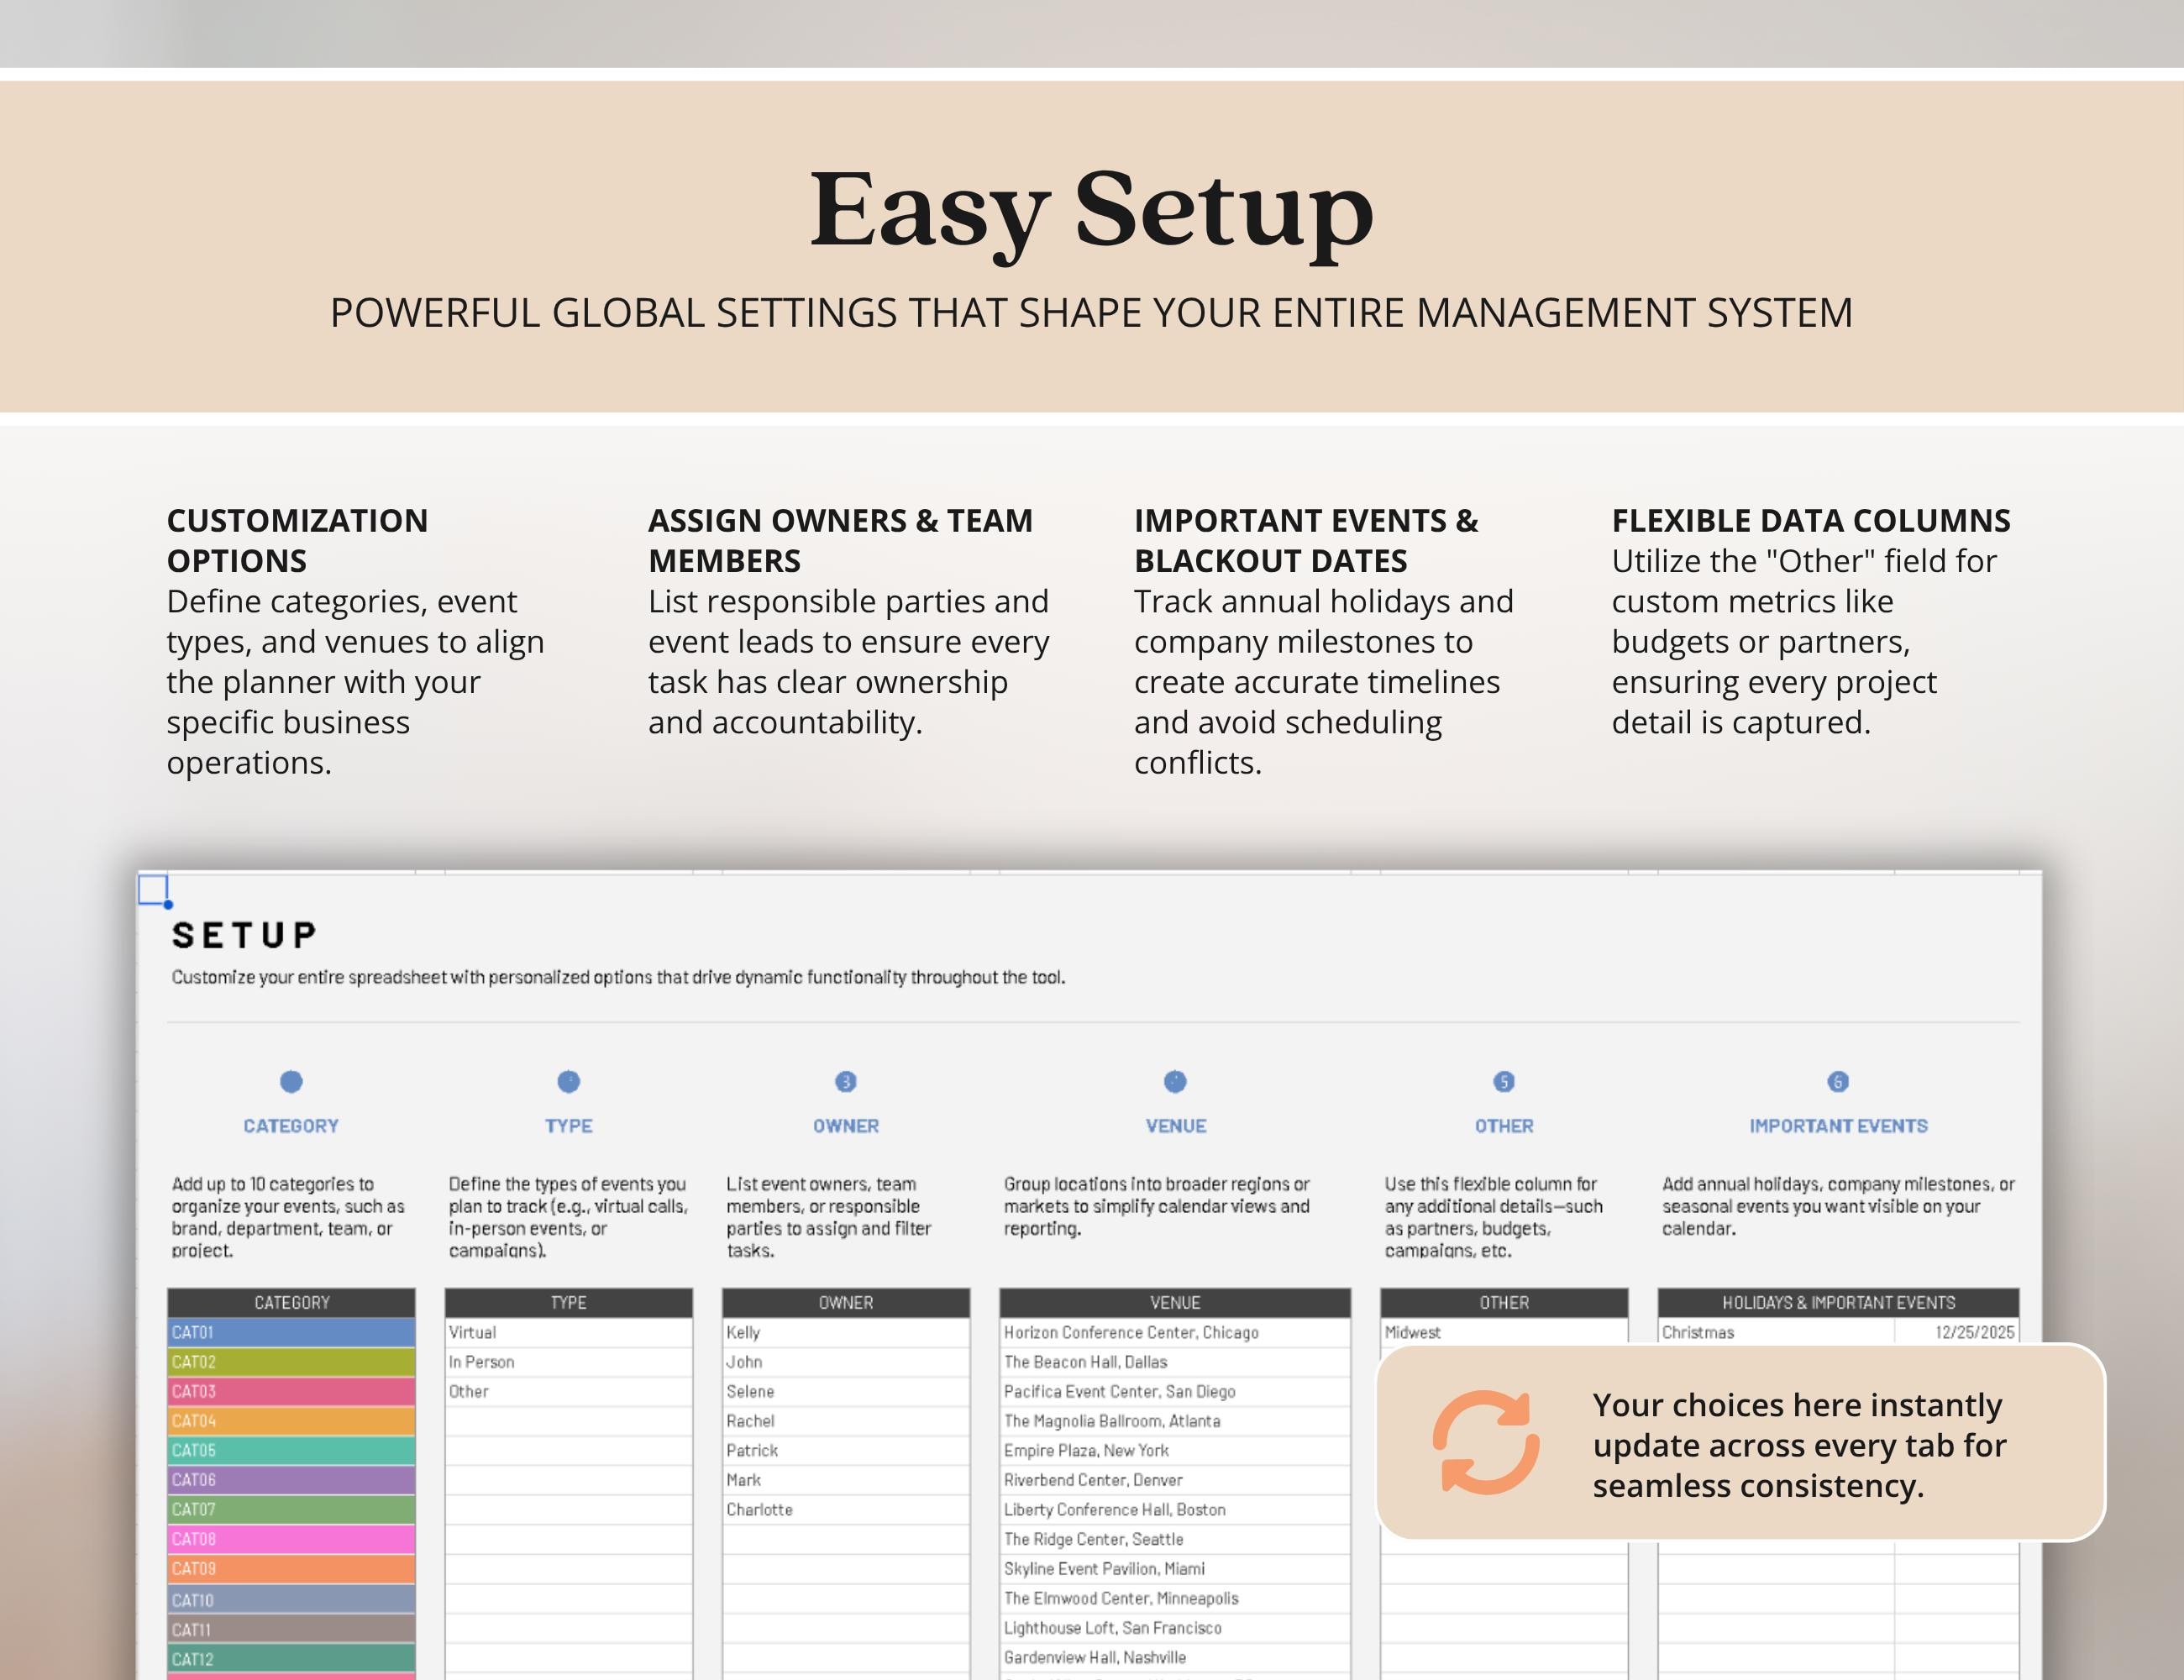The width and height of the screenshot is (2184, 1680).
Task: Click the Other type cell
Action: click(x=568, y=1391)
